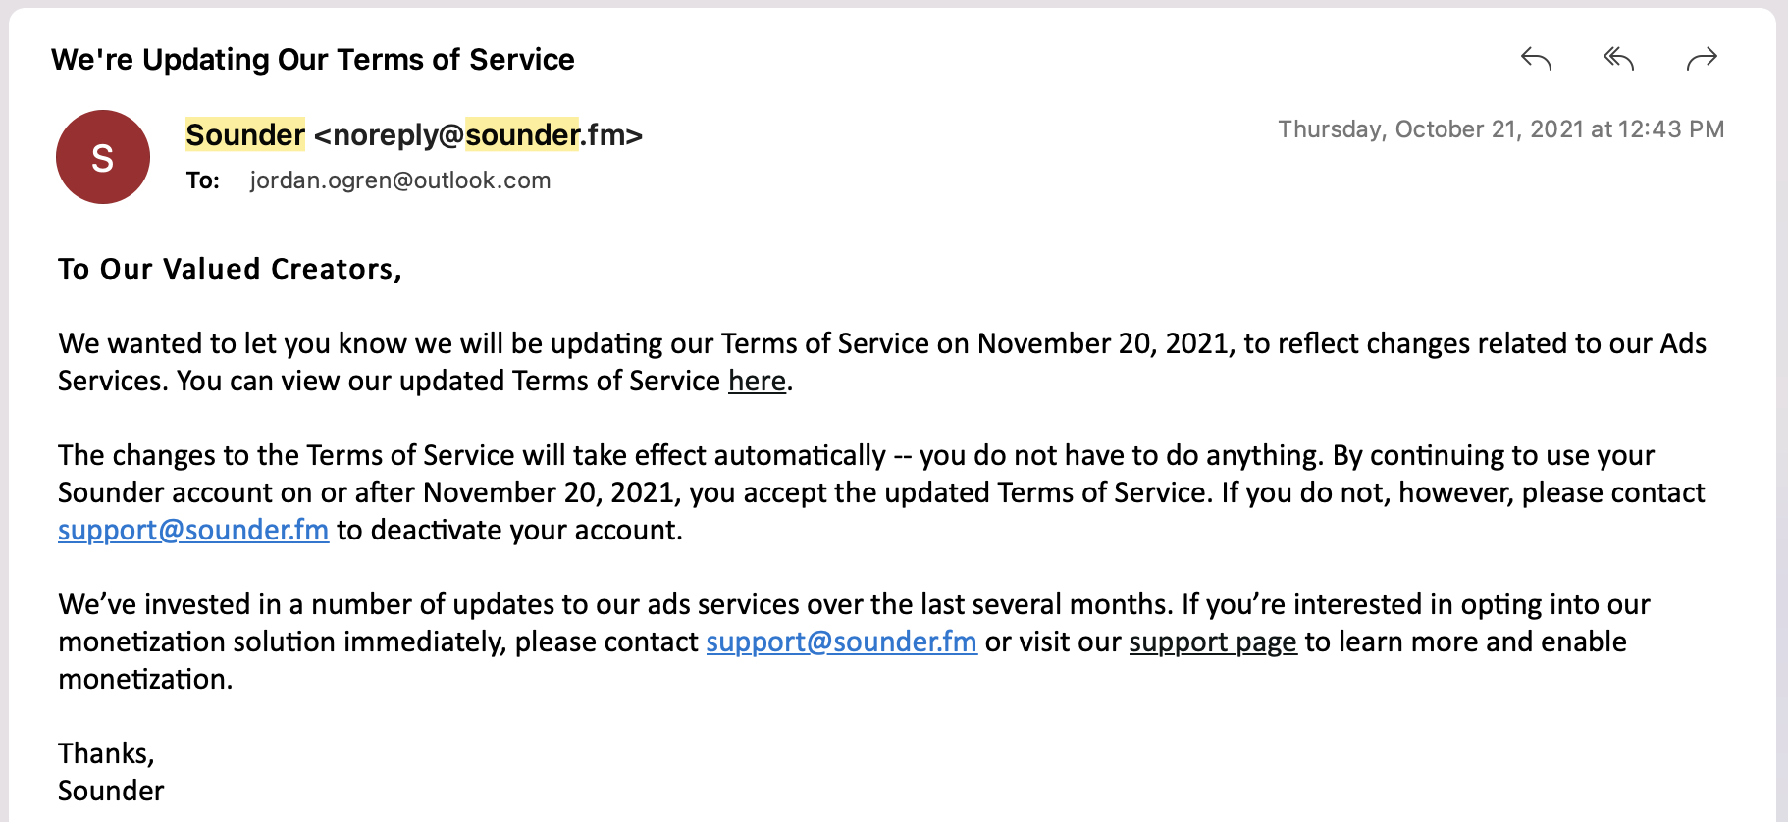Open the 'here' Terms of Service link
Image resolution: width=1788 pixels, height=822 pixels.
pos(757,381)
